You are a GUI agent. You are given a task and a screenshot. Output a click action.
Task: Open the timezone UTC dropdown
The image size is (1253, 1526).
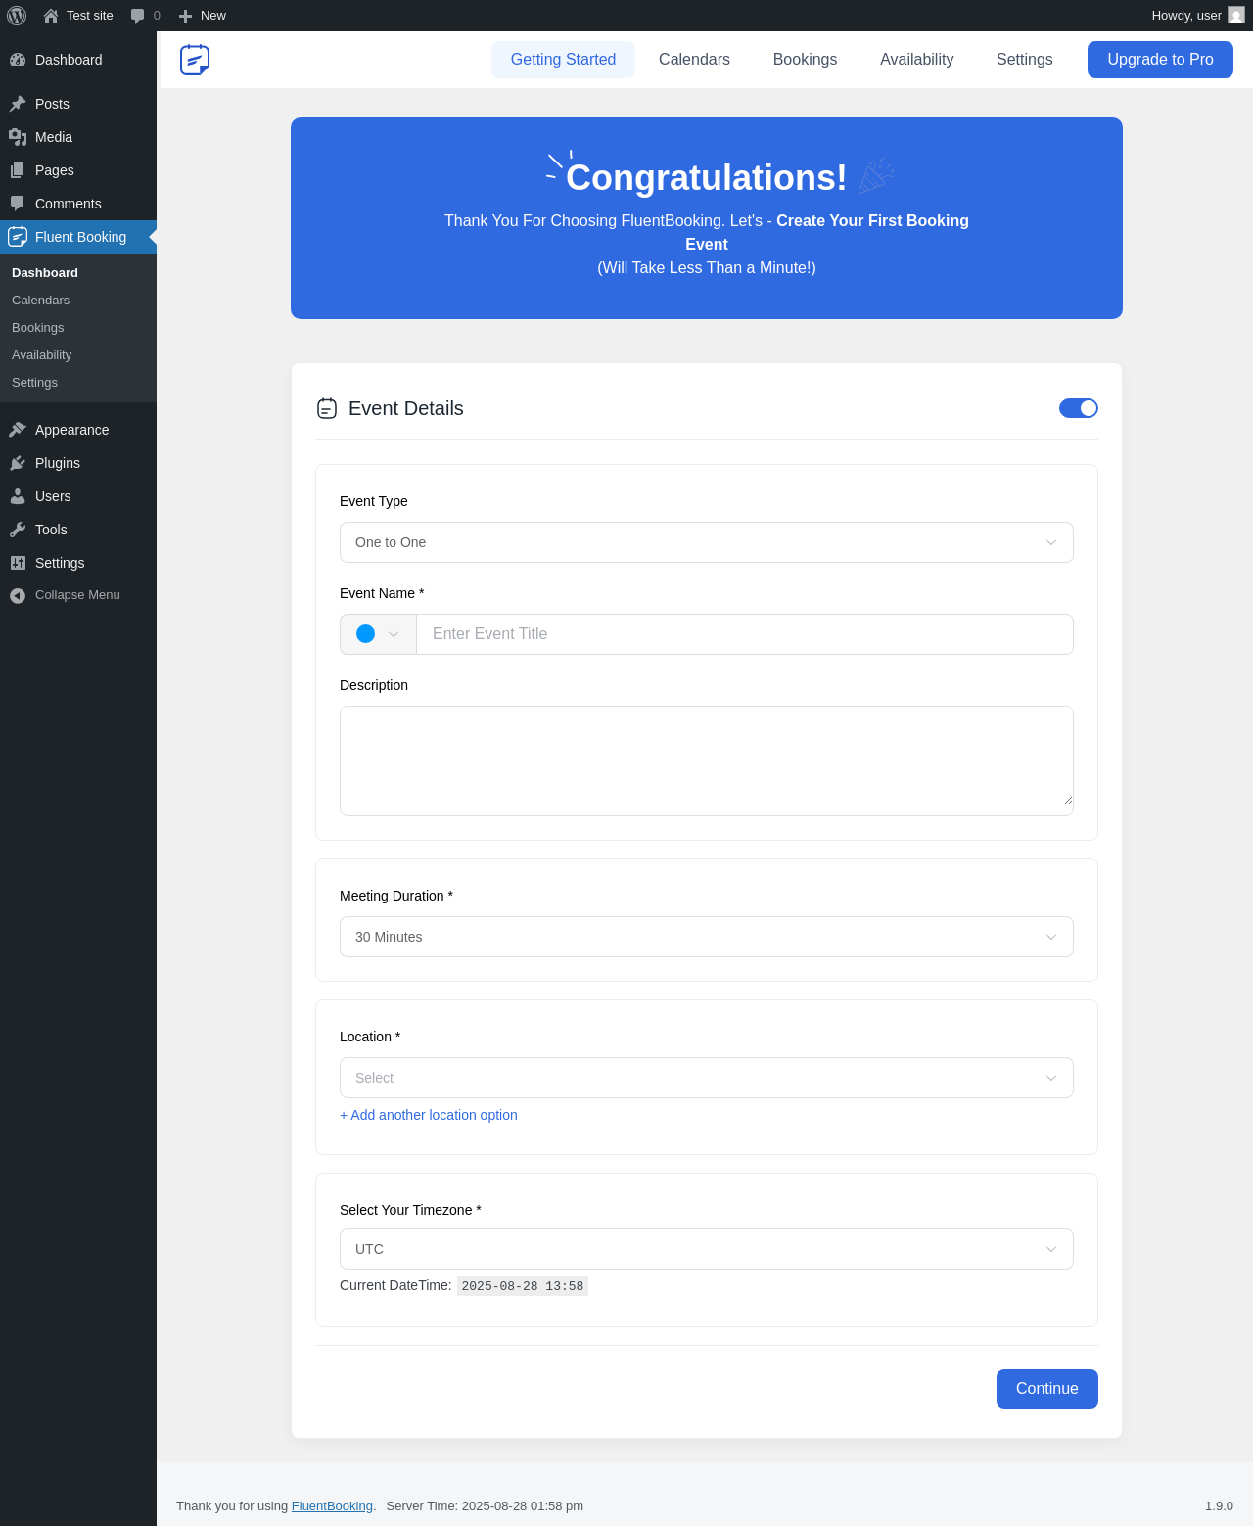pyautogui.click(x=707, y=1249)
